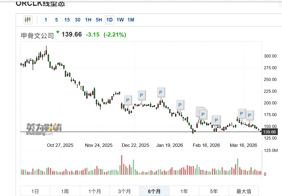Screen dimensions: 282x196
Task: Click the Oct 27, 2025 date label
Action: tap(60, 145)
